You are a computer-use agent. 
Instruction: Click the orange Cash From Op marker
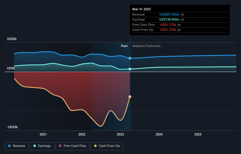tap(130, 97)
